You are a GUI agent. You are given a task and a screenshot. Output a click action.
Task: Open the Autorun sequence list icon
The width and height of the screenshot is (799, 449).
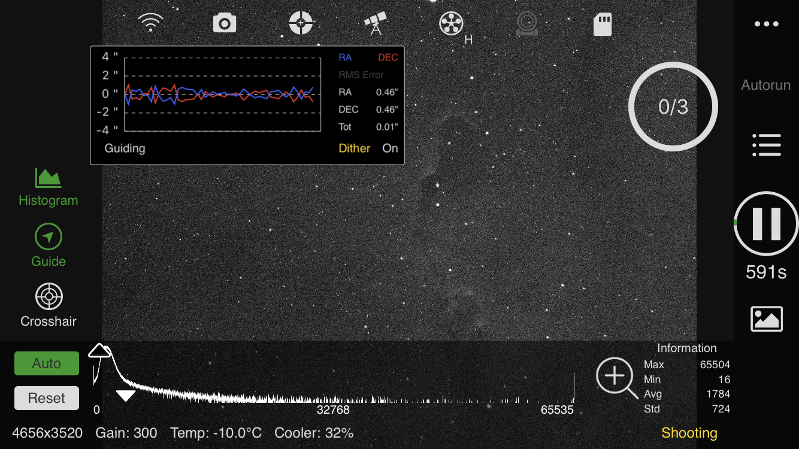click(766, 145)
